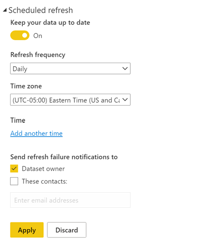Check the These contacts checkbox

coord(14,181)
